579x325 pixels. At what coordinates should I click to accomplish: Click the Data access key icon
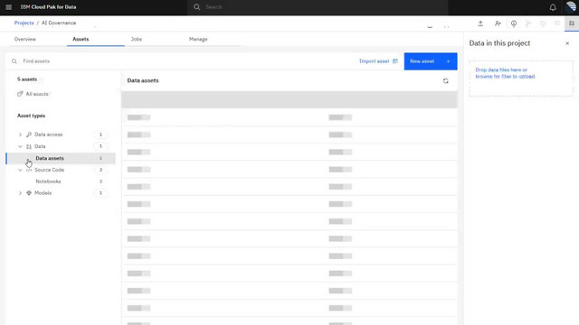click(x=29, y=135)
